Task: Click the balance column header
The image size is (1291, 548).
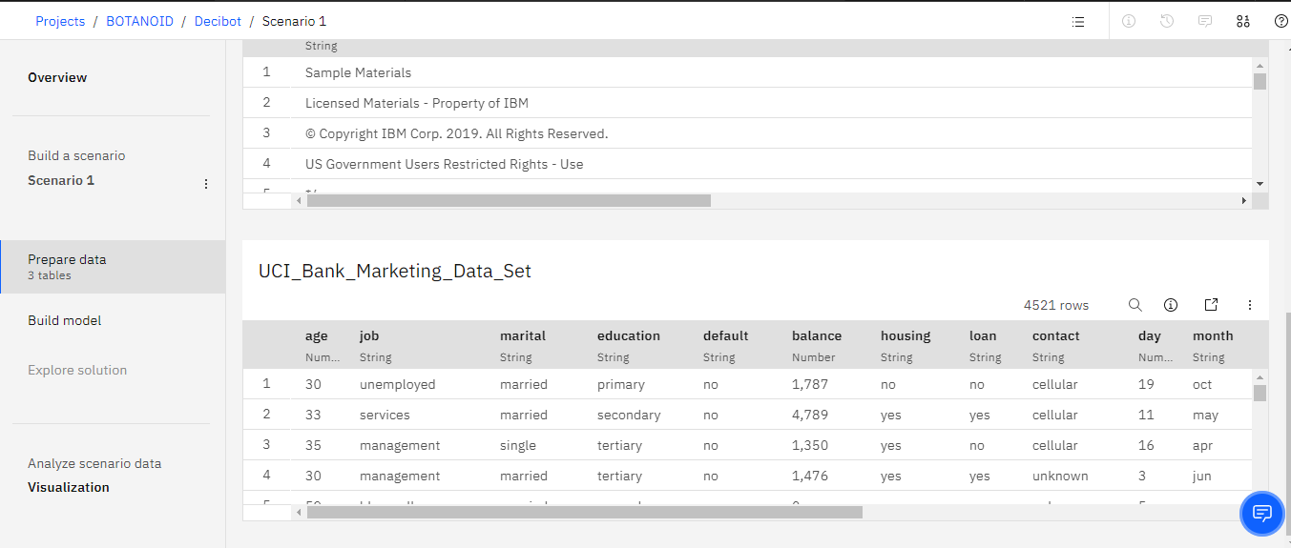Action: 817,335
